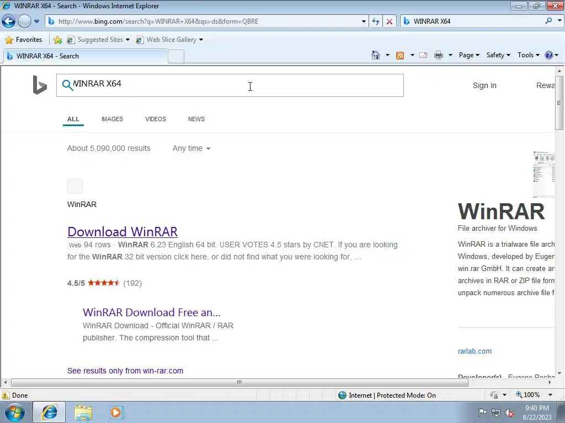Click the Action Center flag icon
This screenshot has width=565, height=423.
coord(482,412)
